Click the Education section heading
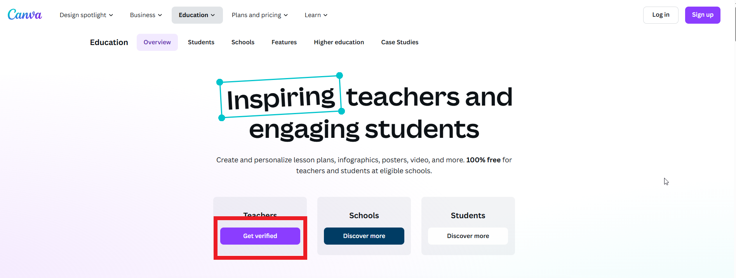Image resolution: width=736 pixels, height=278 pixels. click(109, 42)
